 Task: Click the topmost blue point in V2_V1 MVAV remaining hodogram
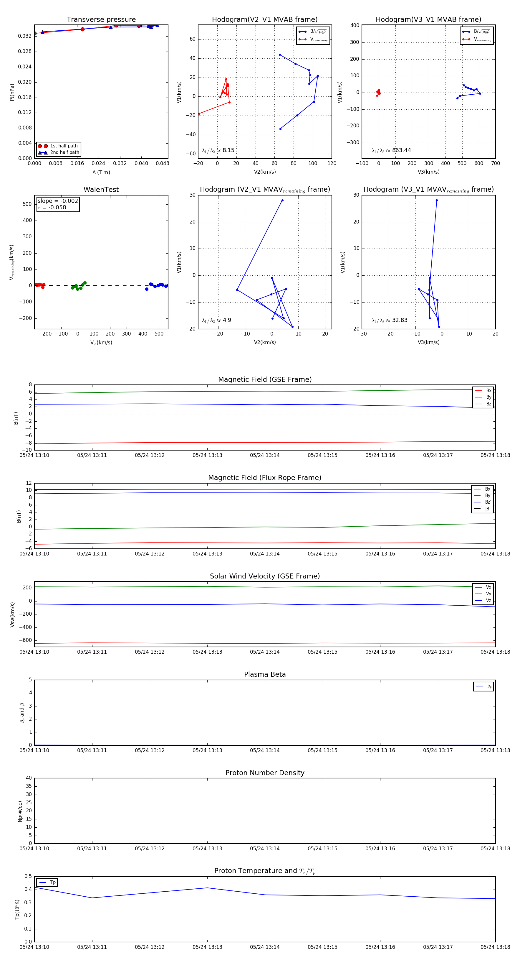click(282, 200)
